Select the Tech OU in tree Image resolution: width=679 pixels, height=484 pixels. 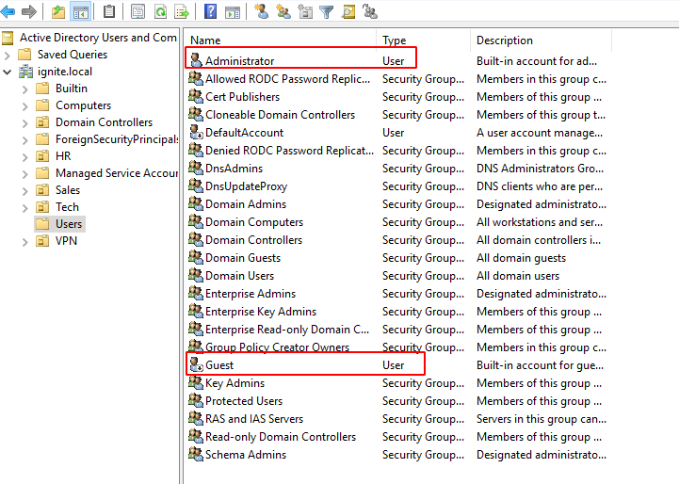[67, 207]
